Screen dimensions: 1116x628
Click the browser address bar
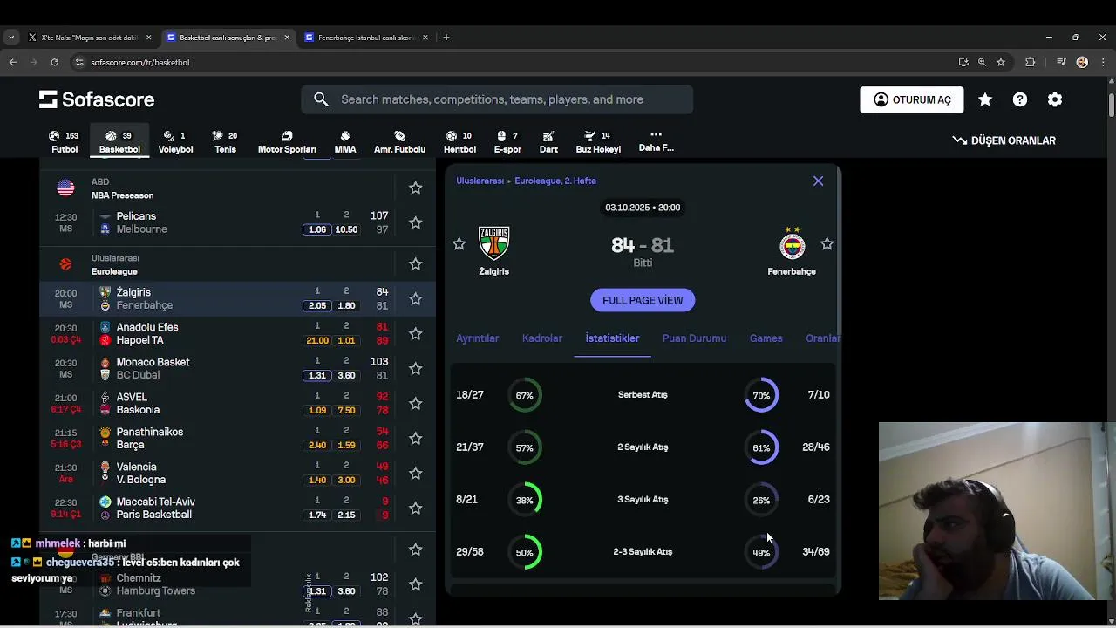[x=514, y=62]
